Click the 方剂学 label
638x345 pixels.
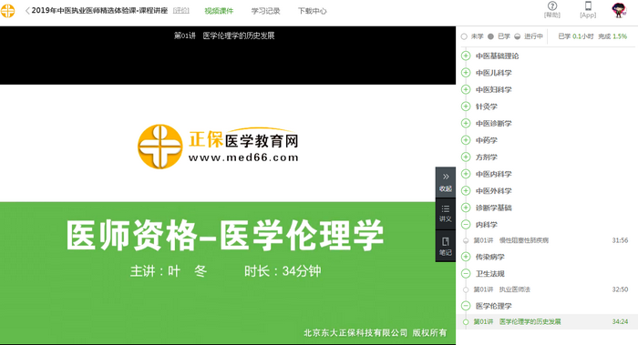(487, 157)
